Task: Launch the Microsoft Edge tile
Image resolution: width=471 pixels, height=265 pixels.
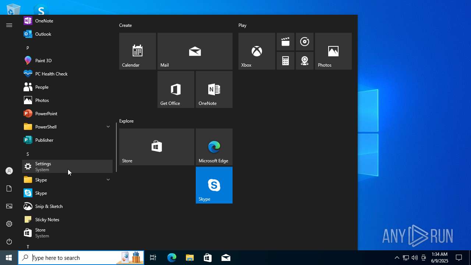Action: pyautogui.click(x=214, y=147)
